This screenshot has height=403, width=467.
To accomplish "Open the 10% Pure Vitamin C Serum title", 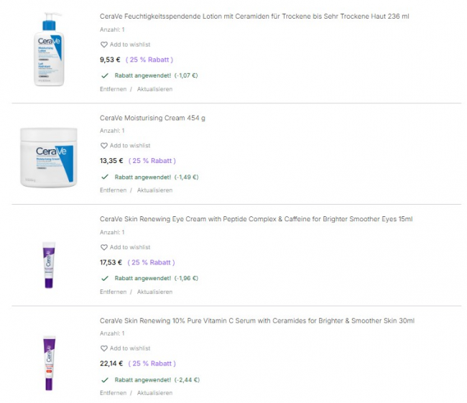I will tap(256, 320).
